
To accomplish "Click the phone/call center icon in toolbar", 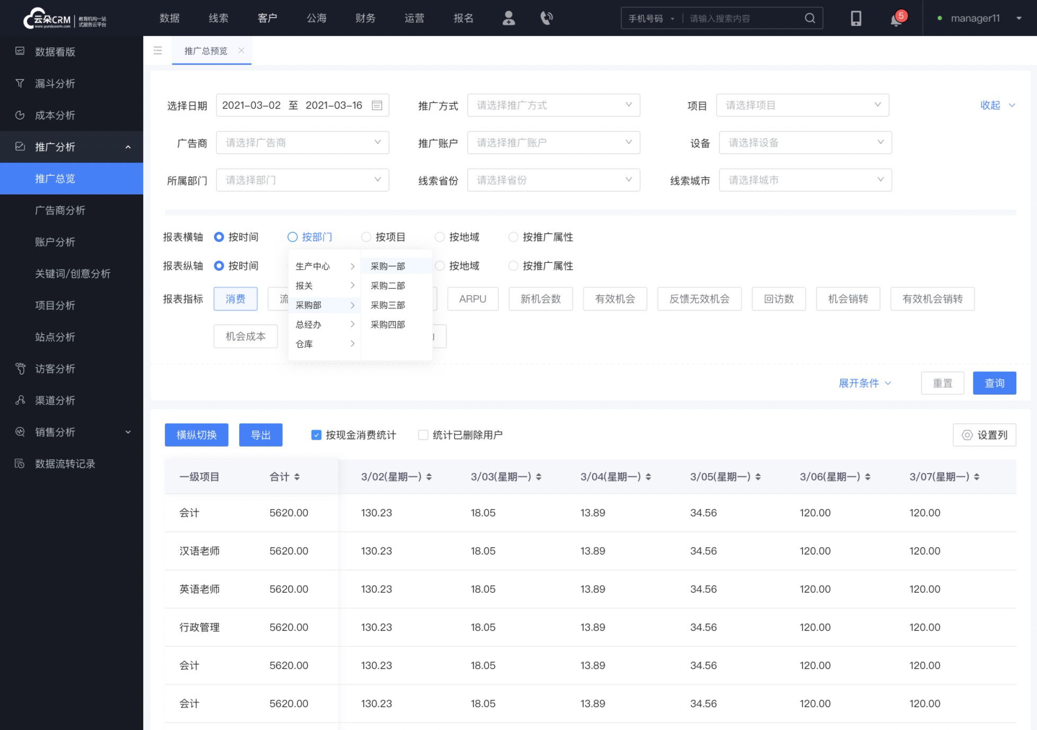I will pos(546,18).
